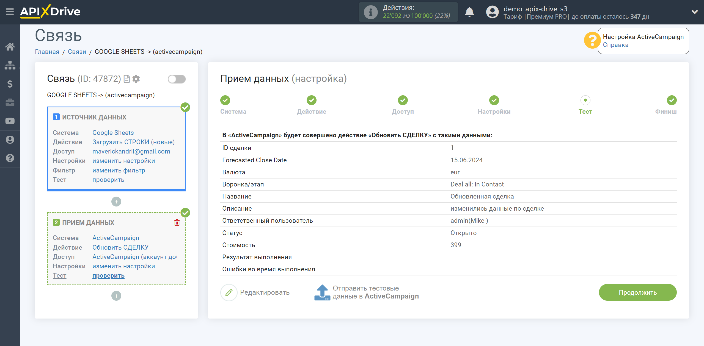This screenshot has height=346, width=704.
Task: Toggle the connection on/off switch
Action: pos(177,79)
